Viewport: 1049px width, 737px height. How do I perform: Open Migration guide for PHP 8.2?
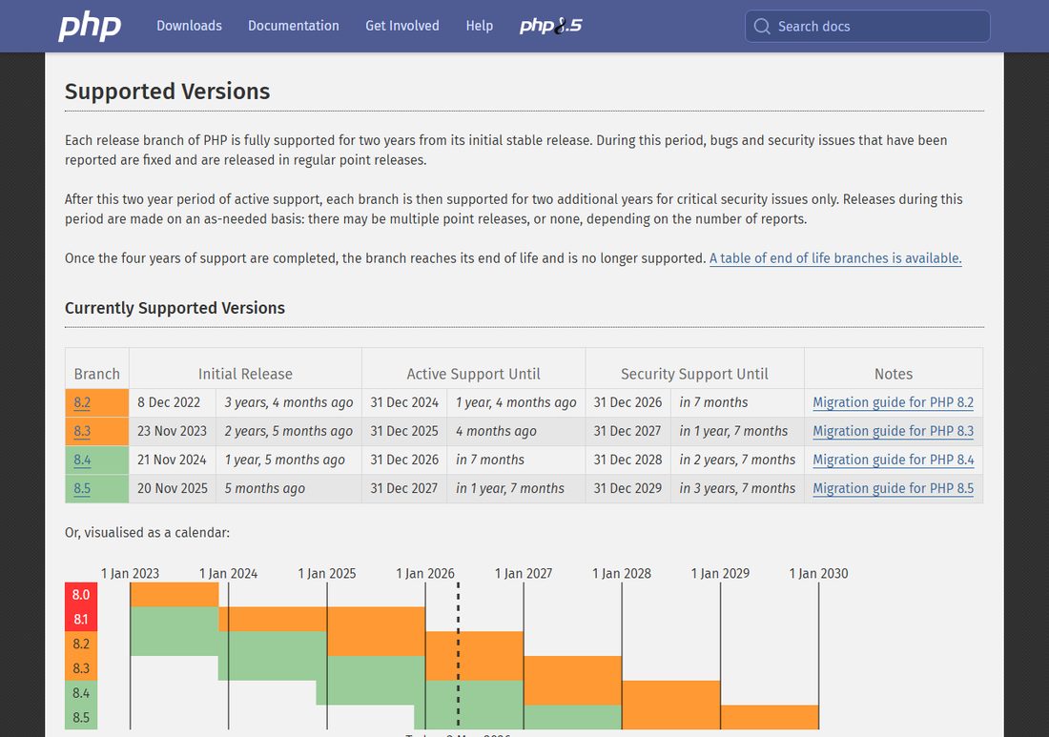(894, 402)
